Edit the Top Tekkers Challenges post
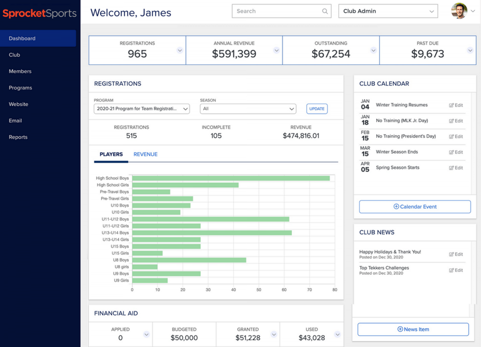Viewport: 481px width, 347px height. [456, 270]
